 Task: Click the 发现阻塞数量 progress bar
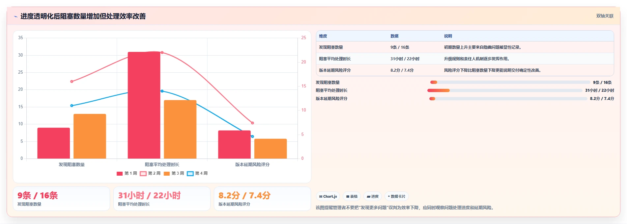[510, 82]
